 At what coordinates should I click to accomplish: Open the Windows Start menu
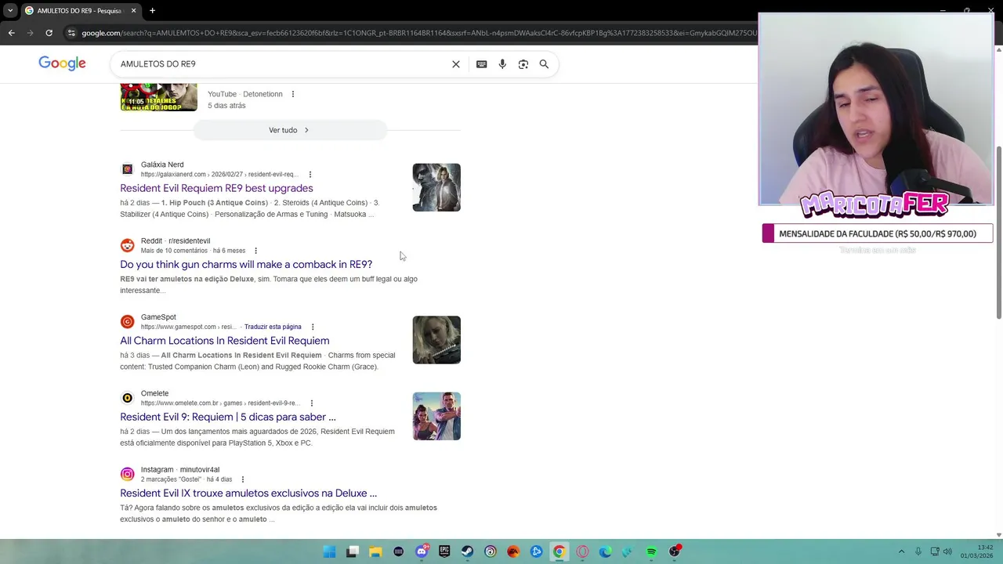329,551
